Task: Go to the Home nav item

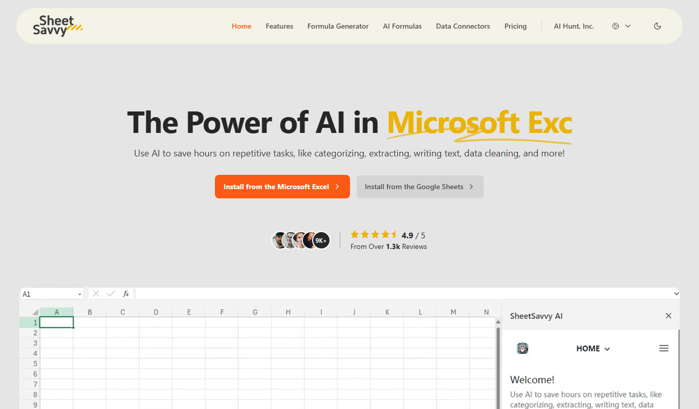Action: pos(242,26)
